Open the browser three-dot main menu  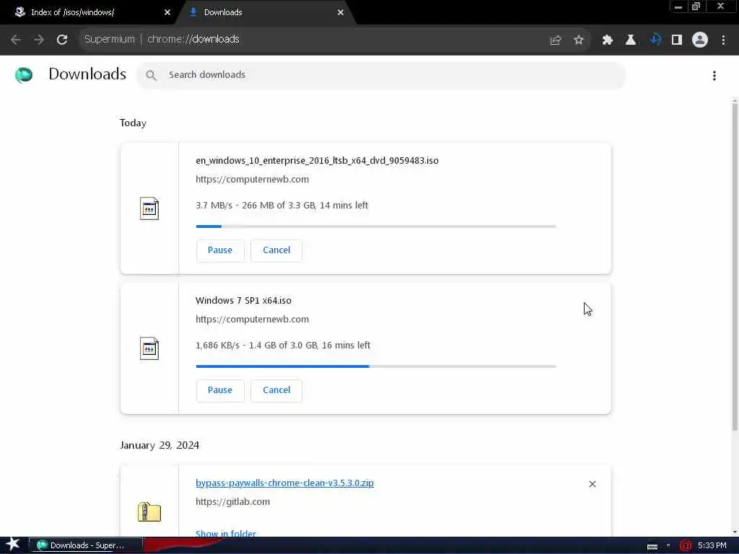click(x=723, y=40)
